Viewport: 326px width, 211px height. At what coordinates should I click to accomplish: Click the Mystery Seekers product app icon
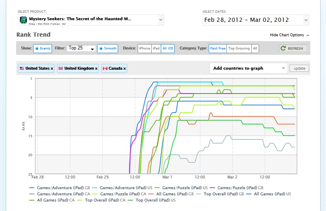click(x=23, y=20)
